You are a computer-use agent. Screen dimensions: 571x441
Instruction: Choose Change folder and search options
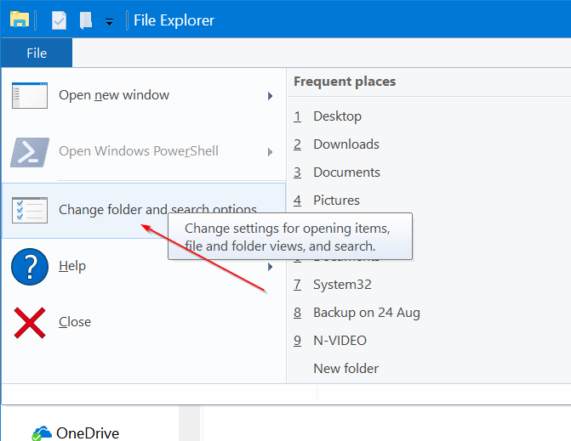(144, 211)
